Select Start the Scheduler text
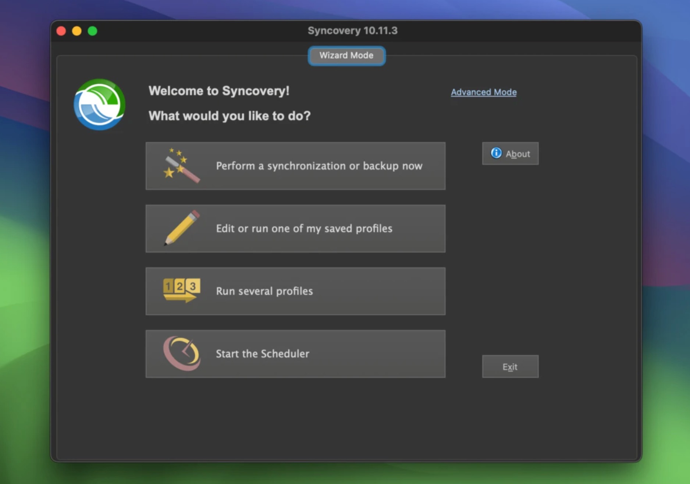The height and width of the screenshot is (484, 690). coord(263,354)
